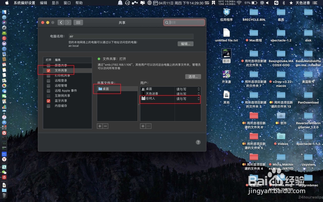Click the Bluetooth icon in menu bar
The image size is (323, 202).
(284, 3)
